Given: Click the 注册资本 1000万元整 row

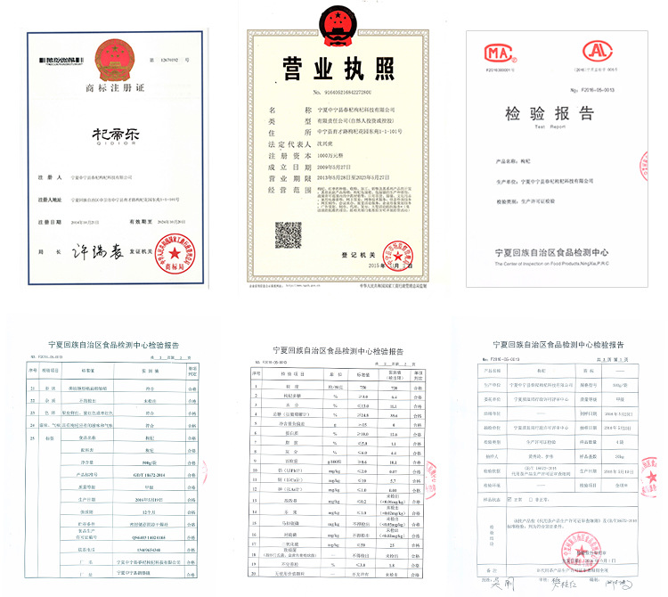Looking at the screenshot, I should (x=305, y=156).
